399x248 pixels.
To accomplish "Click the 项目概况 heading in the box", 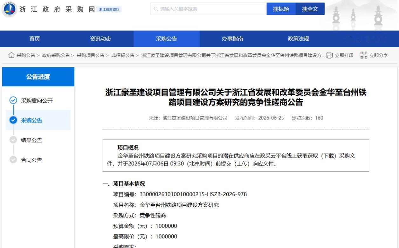I will click(x=128, y=148).
